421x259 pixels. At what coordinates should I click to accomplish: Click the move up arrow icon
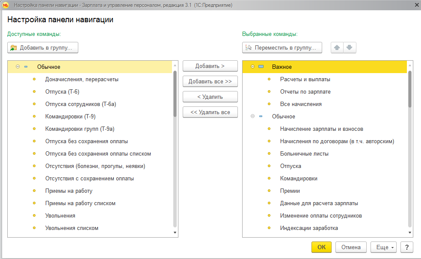[337, 48]
